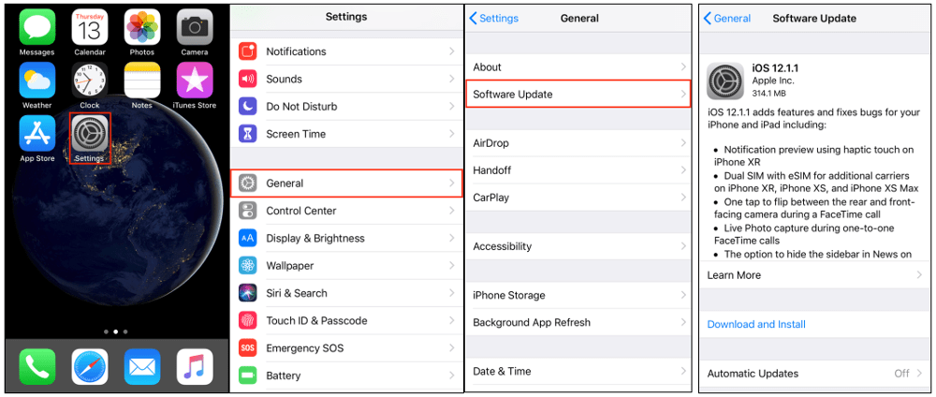Select General in the Settings list

(x=347, y=184)
